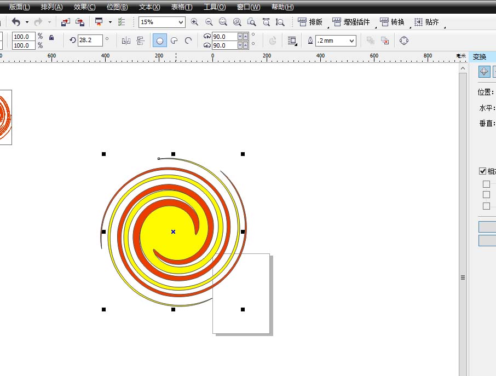Select the Pie shape mode button
Viewport: 496px width, 376px height.
coord(174,41)
